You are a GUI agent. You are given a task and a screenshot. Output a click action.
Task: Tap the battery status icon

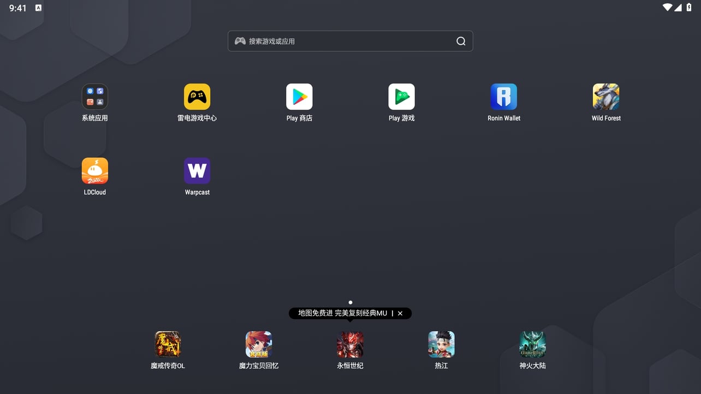point(689,8)
